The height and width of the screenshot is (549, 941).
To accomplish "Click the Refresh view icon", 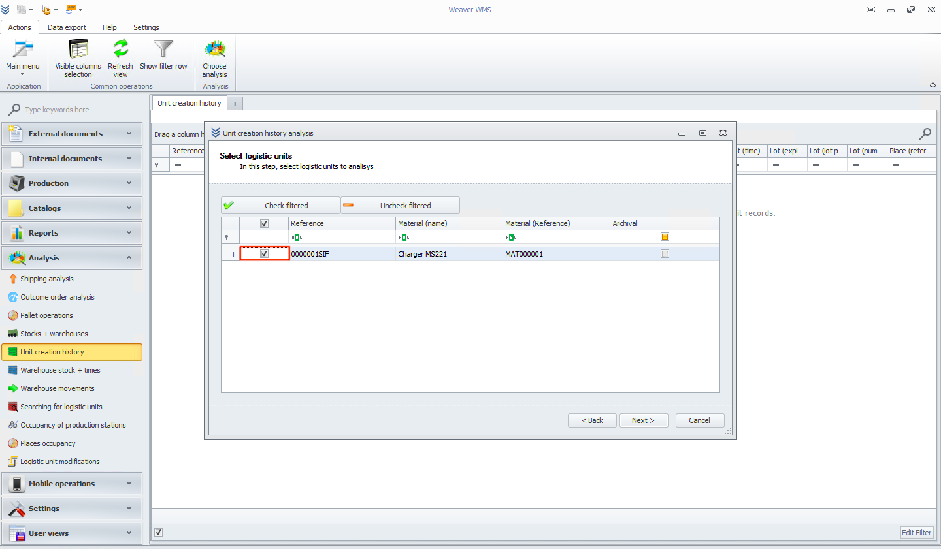I will pyautogui.click(x=121, y=50).
